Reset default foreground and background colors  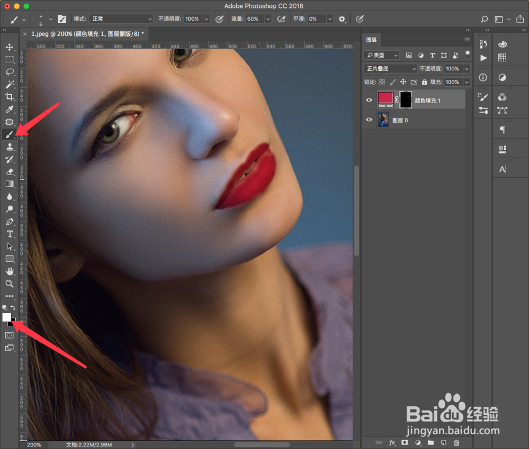[x=5, y=307]
